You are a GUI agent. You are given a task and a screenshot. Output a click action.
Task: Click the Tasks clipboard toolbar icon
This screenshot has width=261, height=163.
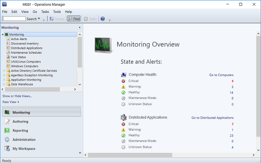click(x=85, y=19)
